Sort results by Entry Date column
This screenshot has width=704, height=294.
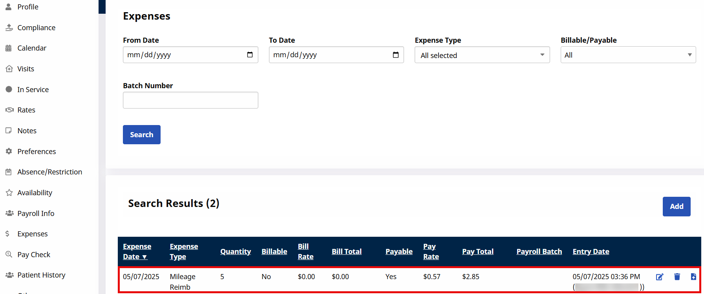click(591, 252)
